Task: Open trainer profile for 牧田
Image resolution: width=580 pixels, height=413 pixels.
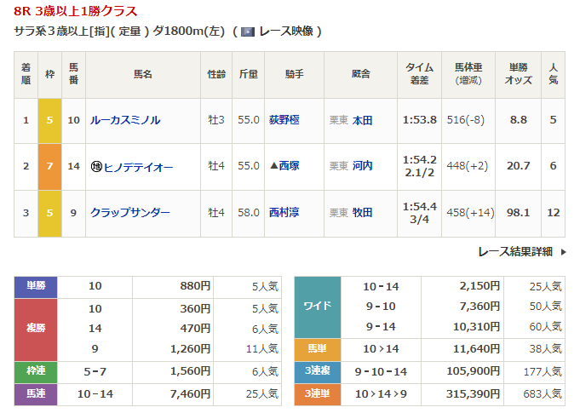Action: coord(363,213)
